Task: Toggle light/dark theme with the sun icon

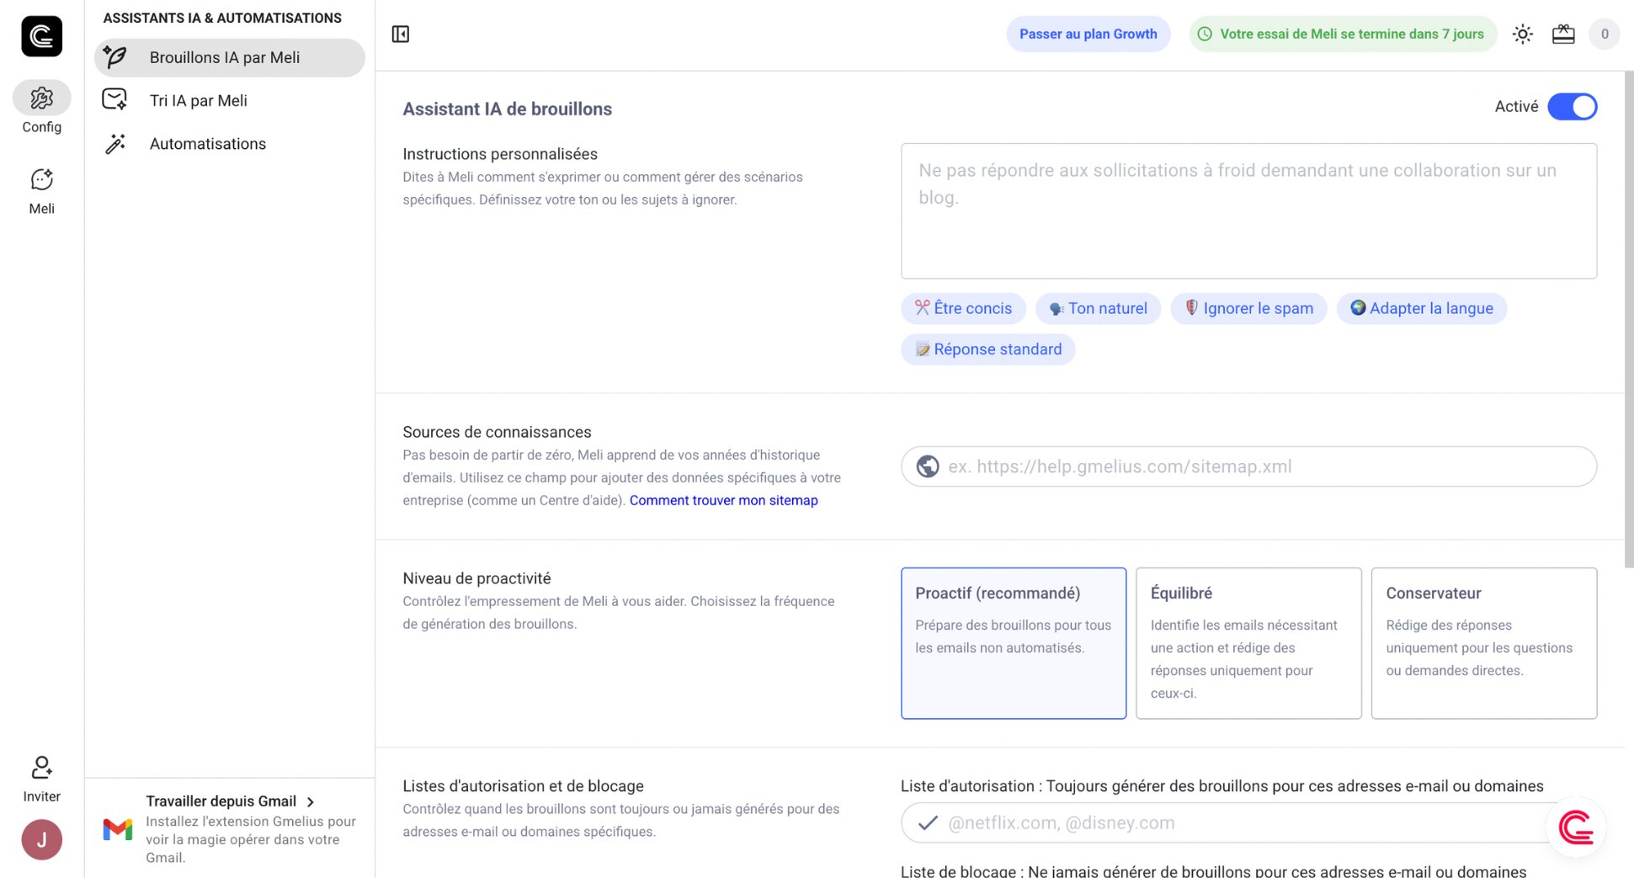Action: [1522, 34]
